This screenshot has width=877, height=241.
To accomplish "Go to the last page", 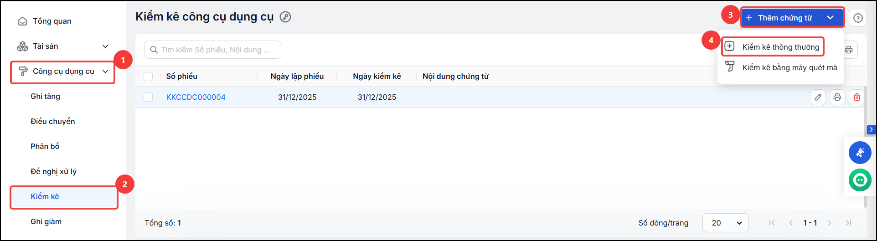I will (x=849, y=223).
